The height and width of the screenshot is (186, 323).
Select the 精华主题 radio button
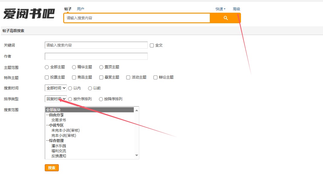74,67
